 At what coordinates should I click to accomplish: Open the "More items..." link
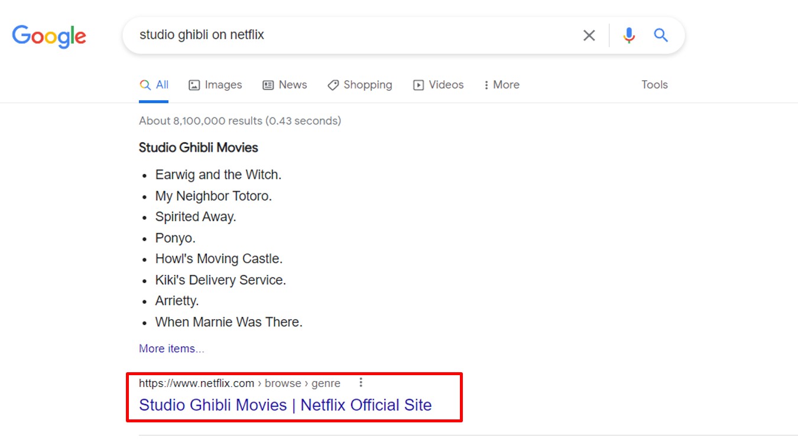(x=171, y=348)
